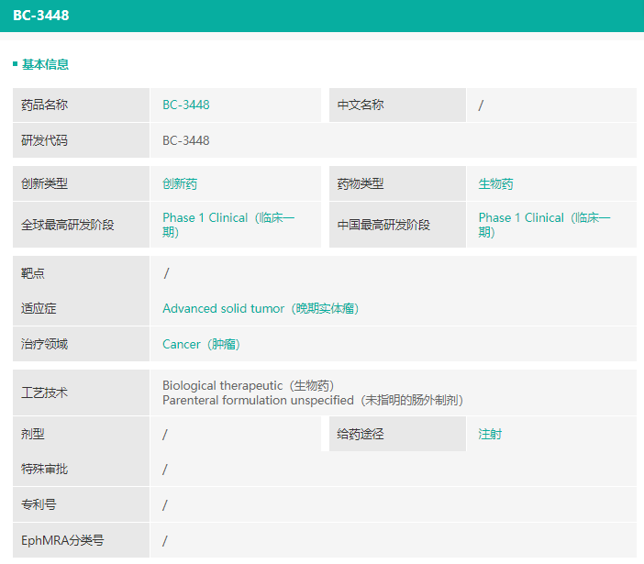This screenshot has height=564, width=644.
Task: Click the 靶点 label cell
Action: coord(33,272)
